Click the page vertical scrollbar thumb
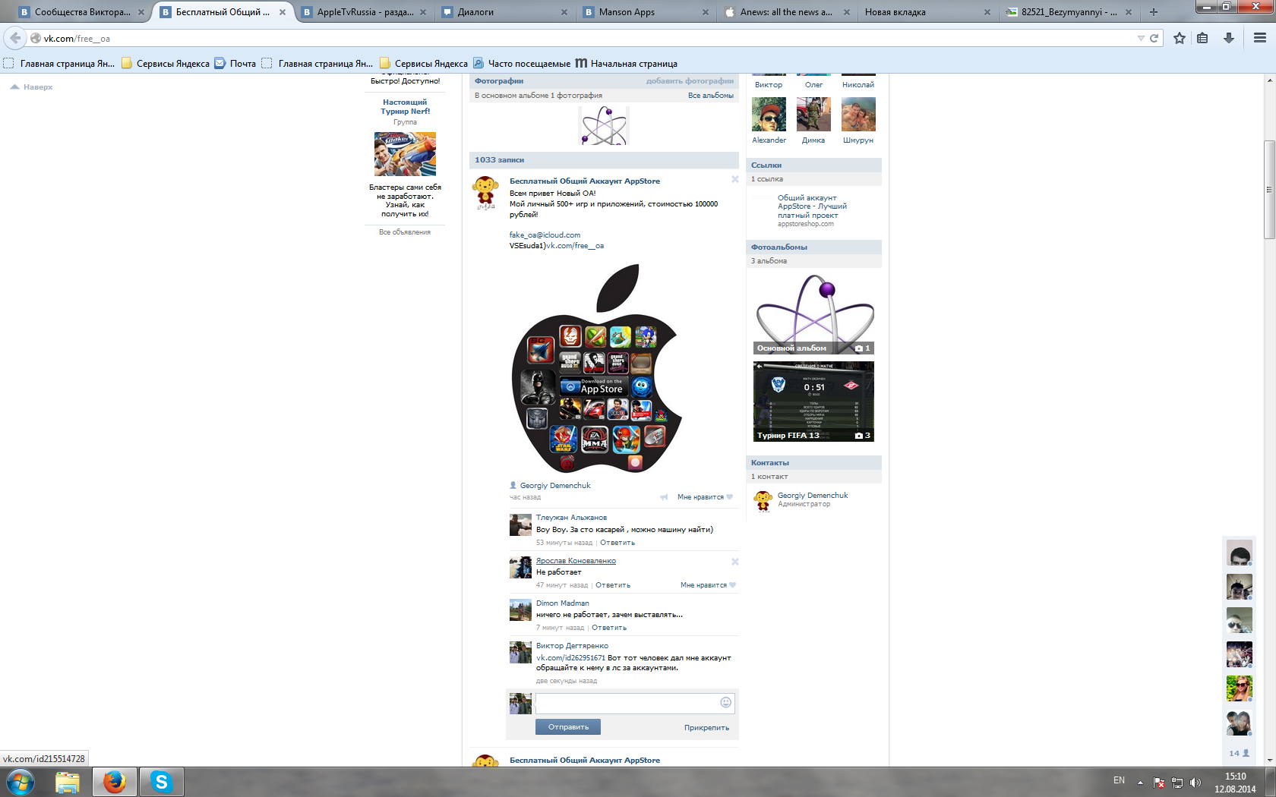Image resolution: width=1276 pixels, height=797 pixels. [x=1269, y=190]
